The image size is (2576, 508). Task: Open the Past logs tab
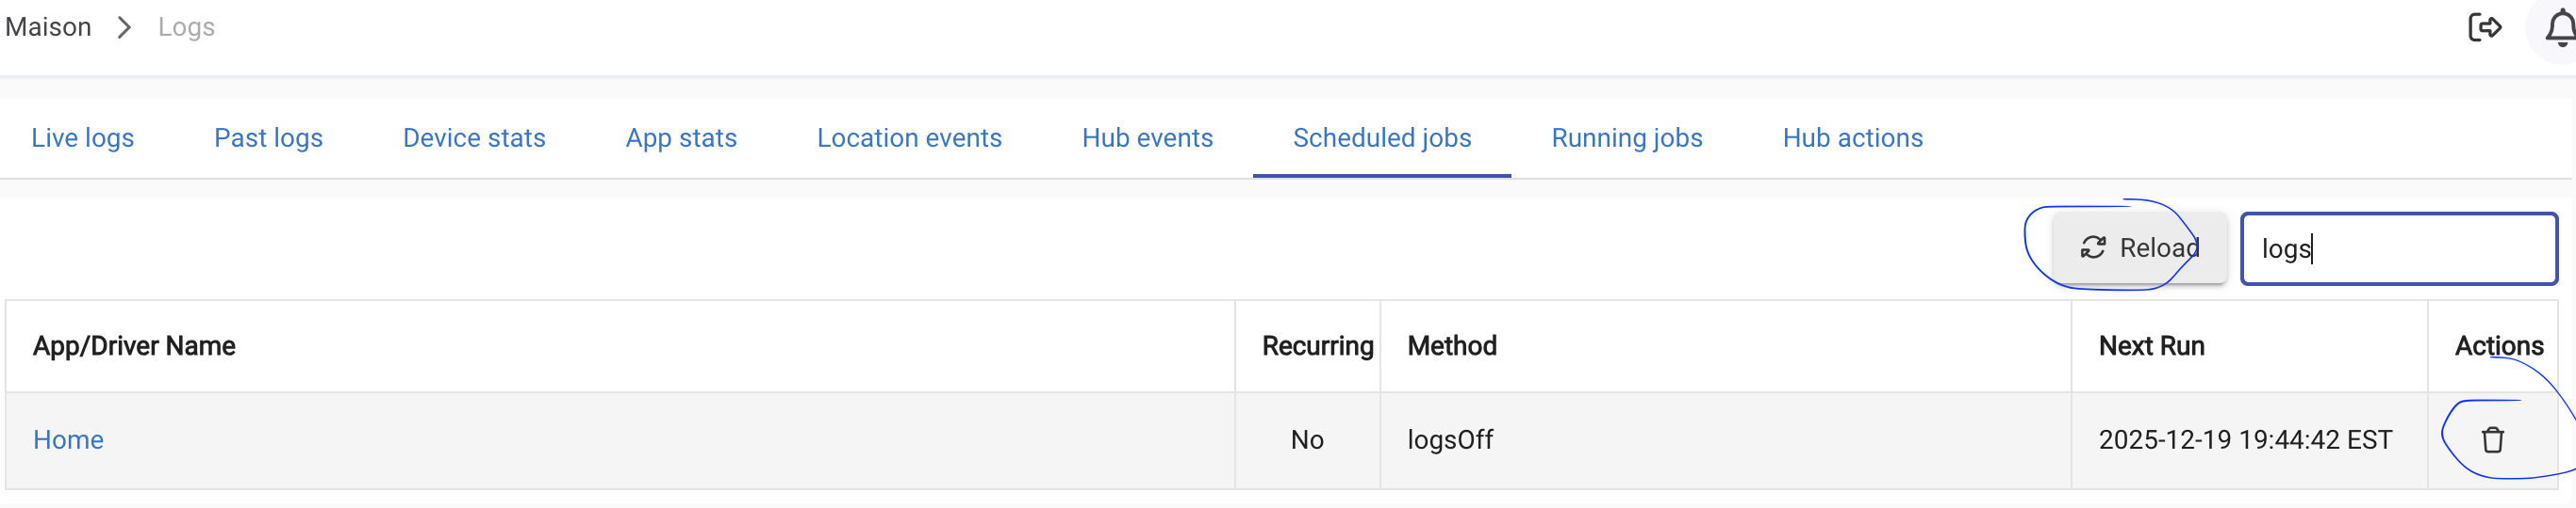click(x=268, y=137)
